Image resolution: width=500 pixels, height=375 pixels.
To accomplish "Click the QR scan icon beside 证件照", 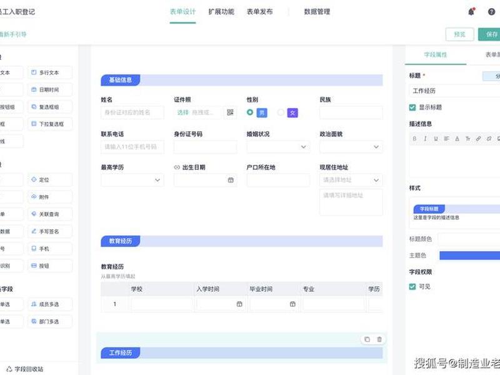I will [x=230, y=112].
